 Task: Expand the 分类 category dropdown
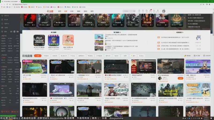tap(72, 11)
